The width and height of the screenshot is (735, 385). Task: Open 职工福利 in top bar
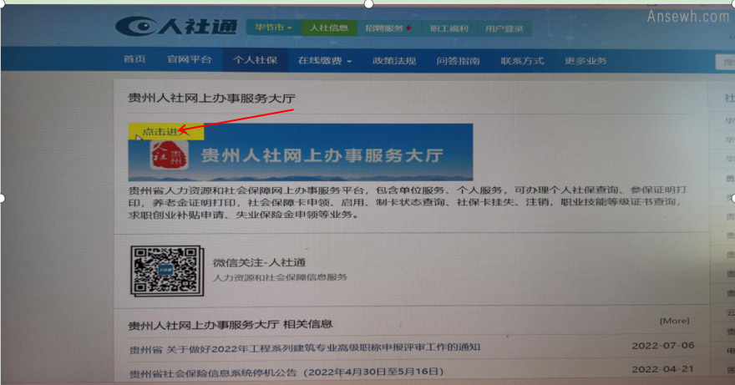(x=449, y=28)
